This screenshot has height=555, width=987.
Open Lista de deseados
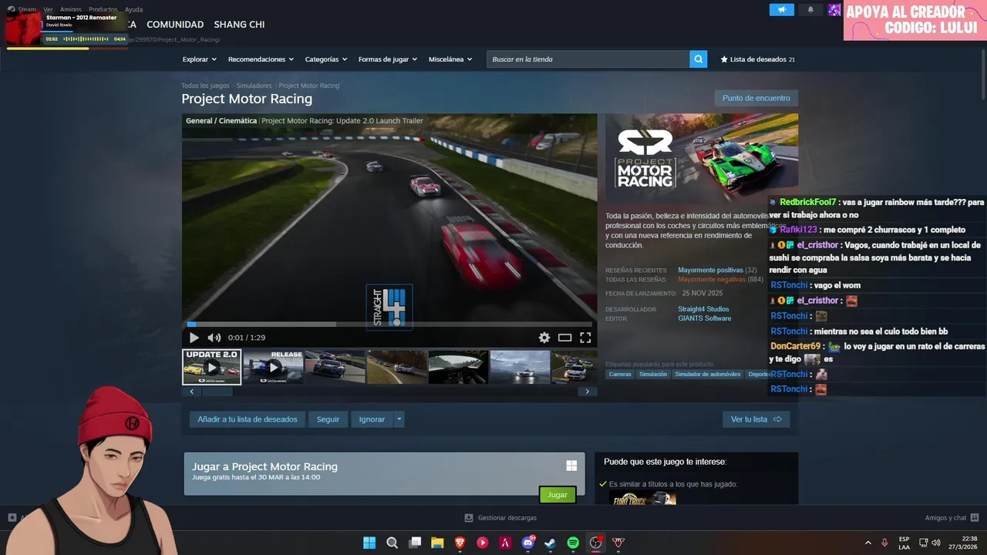[757, 59]
